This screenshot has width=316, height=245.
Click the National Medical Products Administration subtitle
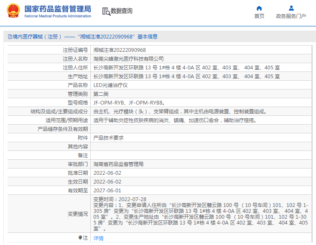(58, 16)
